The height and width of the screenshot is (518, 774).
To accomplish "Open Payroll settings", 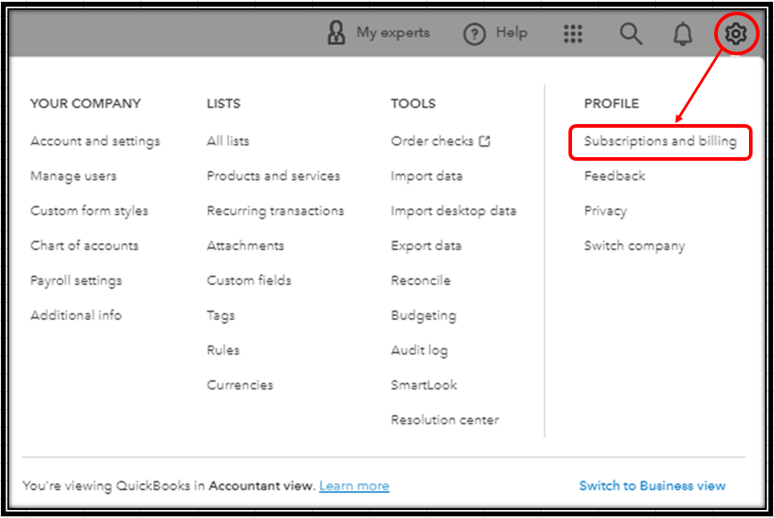I will point(76,280).
